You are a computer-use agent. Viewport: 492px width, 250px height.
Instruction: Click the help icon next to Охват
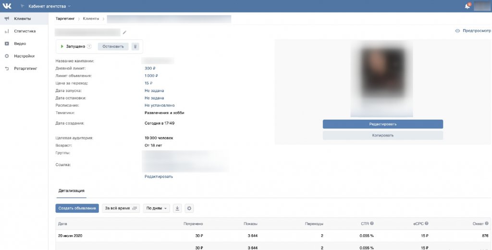tap(487, 223)
